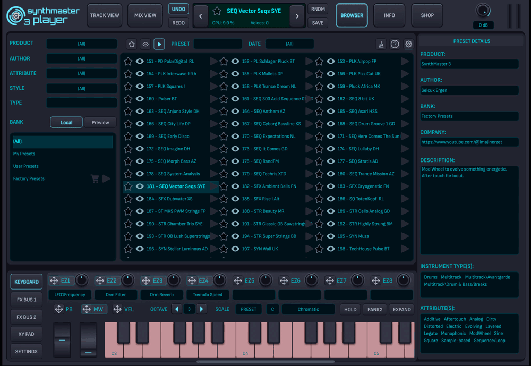
Task: Click the SynthMaster 3 Player logo
Action: pyautogui.click(x=43, y=15)
